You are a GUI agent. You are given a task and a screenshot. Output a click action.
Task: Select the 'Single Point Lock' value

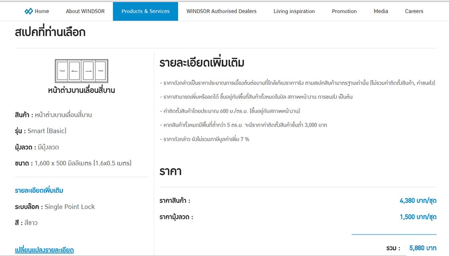70,207
